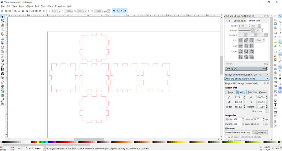Click the Export As... button
Screen dimensions: 282x151
pyautogui.click(x=260, y=133)
